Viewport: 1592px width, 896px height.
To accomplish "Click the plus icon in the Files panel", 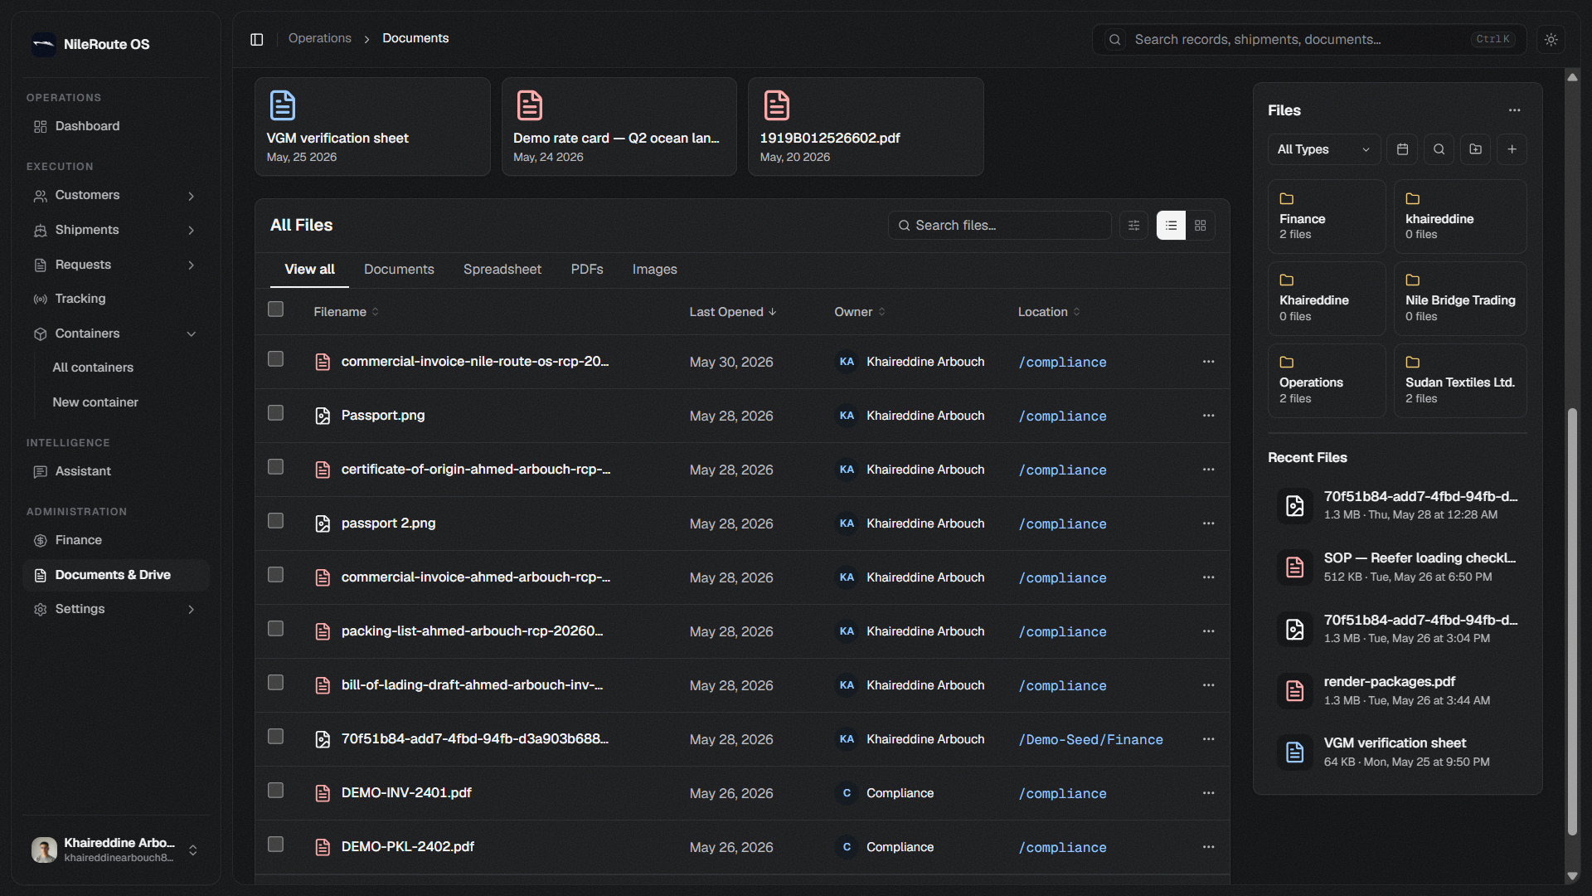I will (1512, 149).
